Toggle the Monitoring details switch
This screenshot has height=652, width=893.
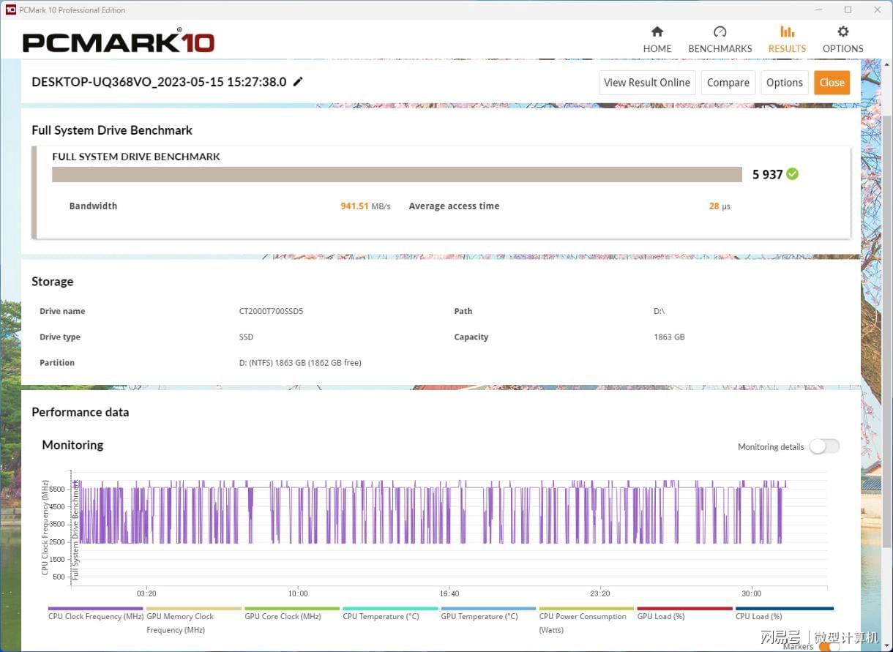[824, 446]
